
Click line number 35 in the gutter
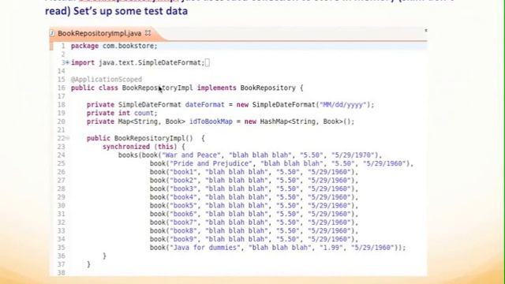click(62, 247)
